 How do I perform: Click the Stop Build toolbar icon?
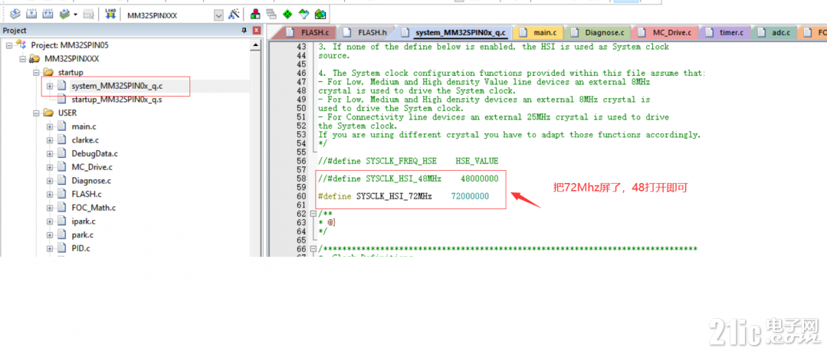pyautogui.click(x=89, y=15)
